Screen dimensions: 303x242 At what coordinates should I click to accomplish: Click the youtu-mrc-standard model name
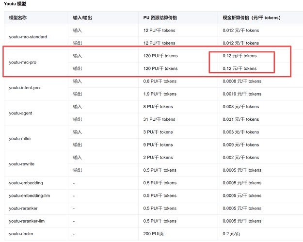28,37
